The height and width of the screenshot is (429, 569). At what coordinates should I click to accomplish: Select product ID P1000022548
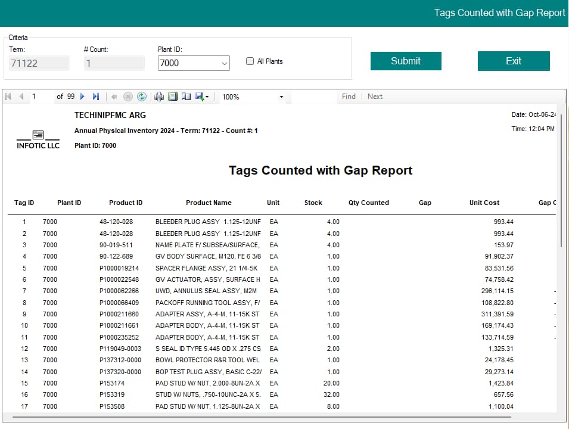(119, 279)
